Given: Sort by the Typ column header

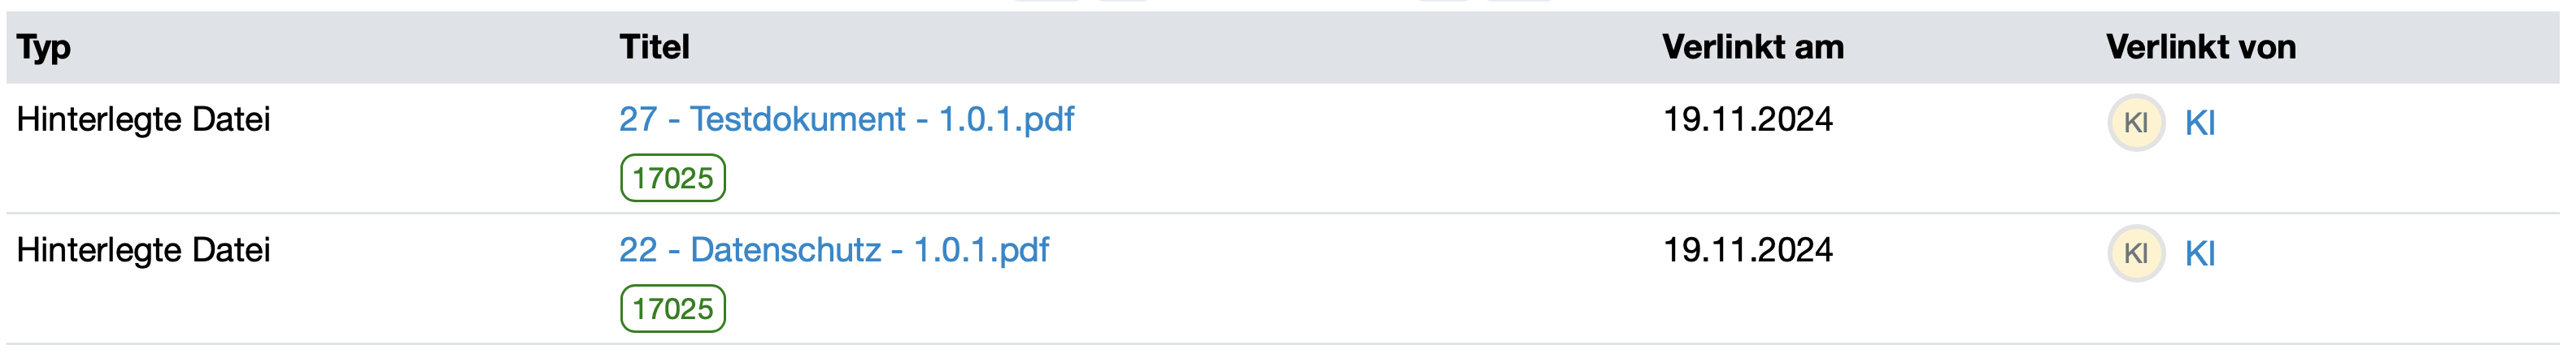Looking at the screenshot, I should click(x=44, y=47).
